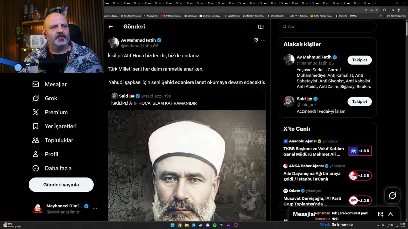Open Meyhaneci Dimitri profile avatar
Viewport: 408px width, 229px height.
(38, 209)
